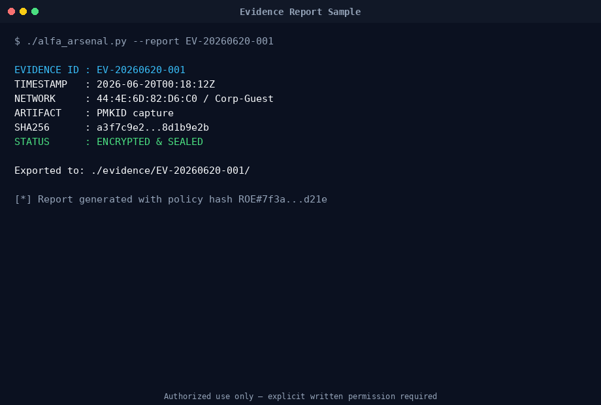The height and width of the screenshot is (405, 601).
Task: Click the 'ARTIFACT' label
Action: tap(38, 113)
